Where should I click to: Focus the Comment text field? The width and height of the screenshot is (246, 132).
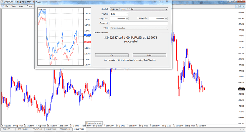[x=139, y=23]
